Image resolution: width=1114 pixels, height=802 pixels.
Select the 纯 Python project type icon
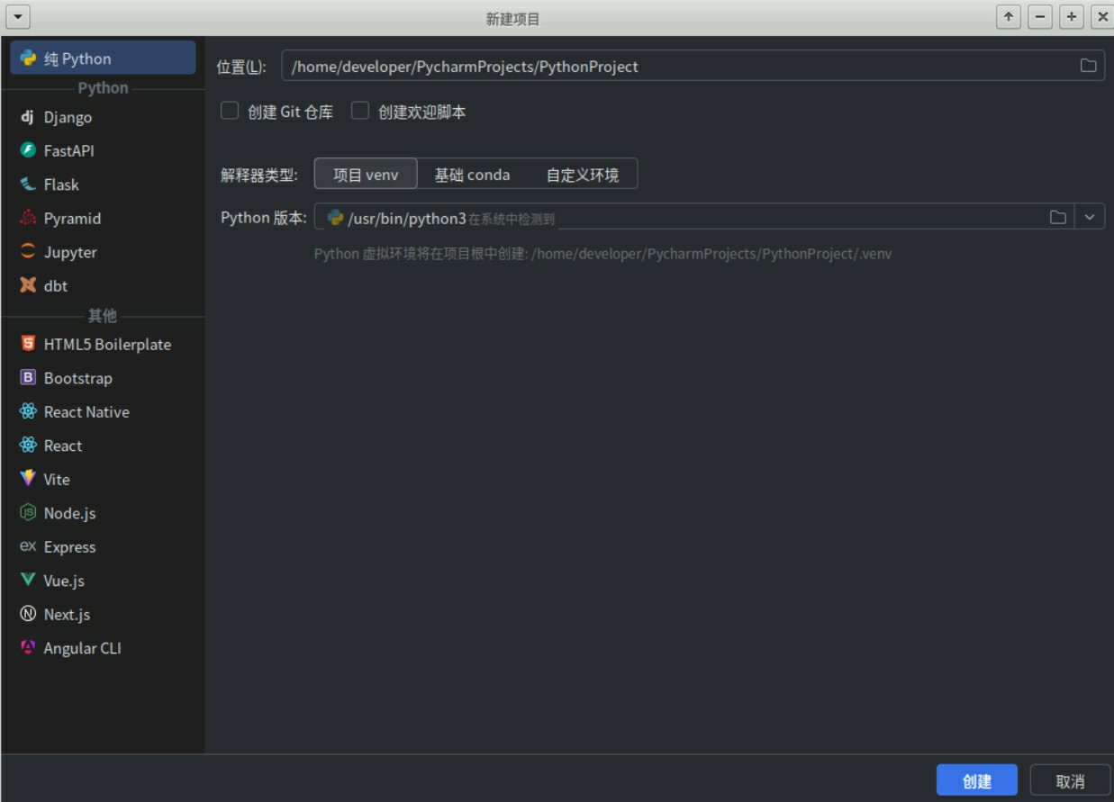(x=28, y=59)
